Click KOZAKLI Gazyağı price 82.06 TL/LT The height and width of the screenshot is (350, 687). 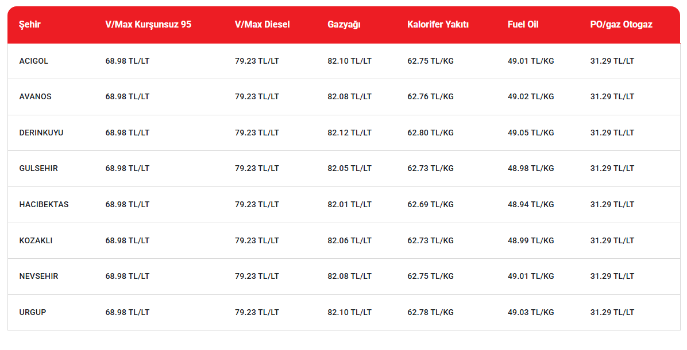pyautogui.click(x=349, y=240)
